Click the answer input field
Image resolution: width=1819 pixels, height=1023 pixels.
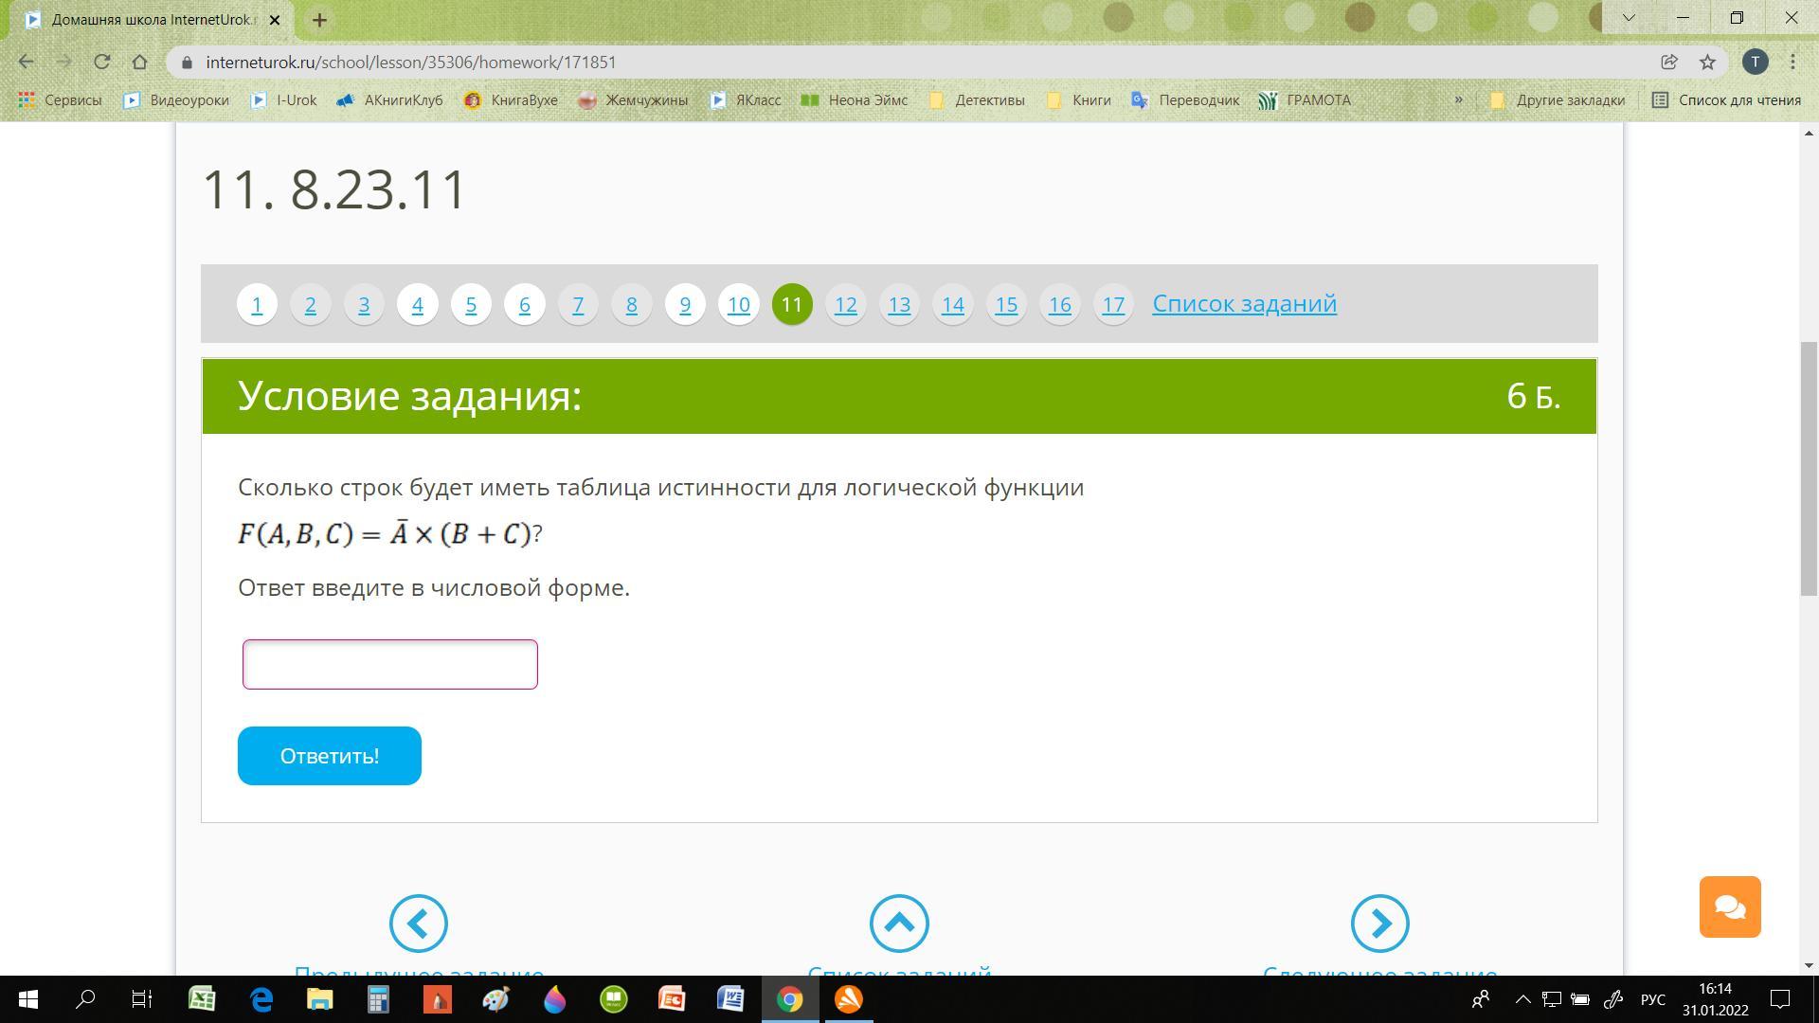(x=389, y=664)
